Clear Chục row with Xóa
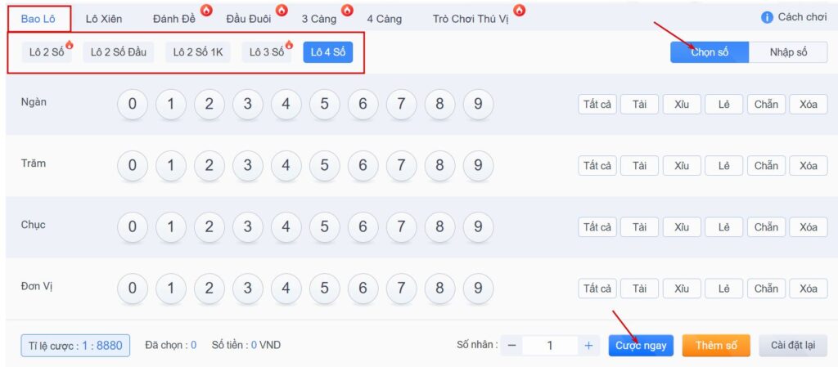 click(x=809, y=226)
